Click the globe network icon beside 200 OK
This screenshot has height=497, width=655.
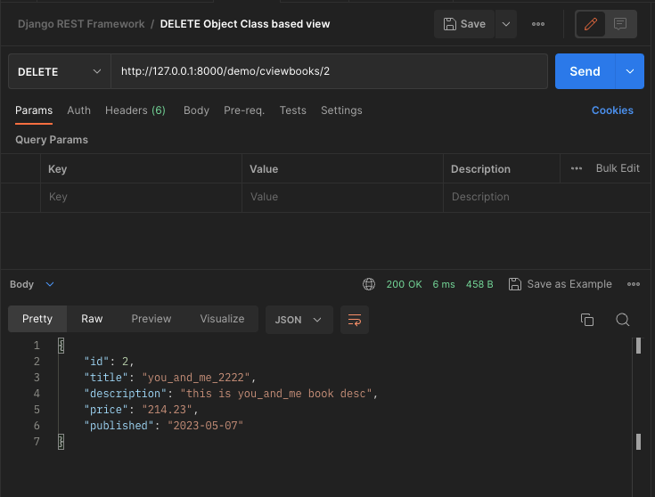coord(368,284)
